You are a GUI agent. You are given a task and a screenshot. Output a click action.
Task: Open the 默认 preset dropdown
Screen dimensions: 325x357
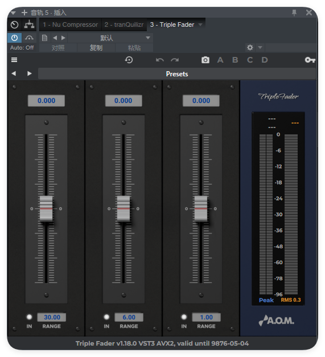[110, 38]
